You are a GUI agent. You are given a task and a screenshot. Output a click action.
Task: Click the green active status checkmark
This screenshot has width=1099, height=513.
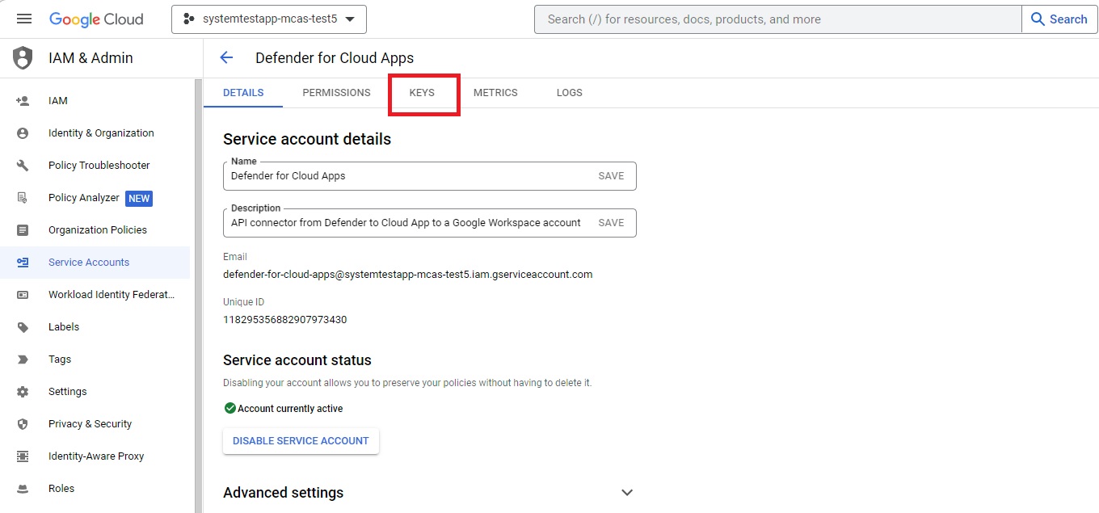pyautogui.click(x=229, y=409)
